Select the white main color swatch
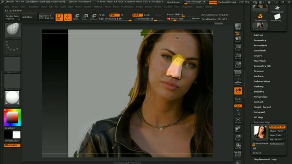Viewport: 292px width, 164px height. point(16,135)
